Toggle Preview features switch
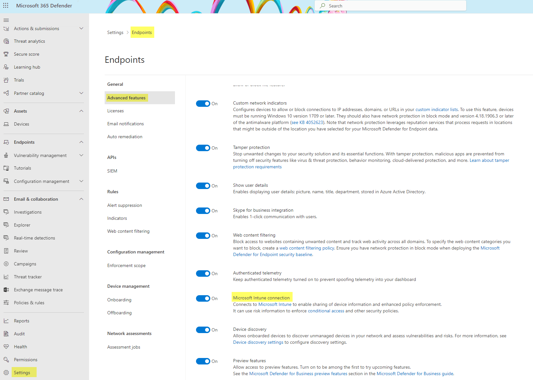 pyautogui.click(x=203, y=361)
